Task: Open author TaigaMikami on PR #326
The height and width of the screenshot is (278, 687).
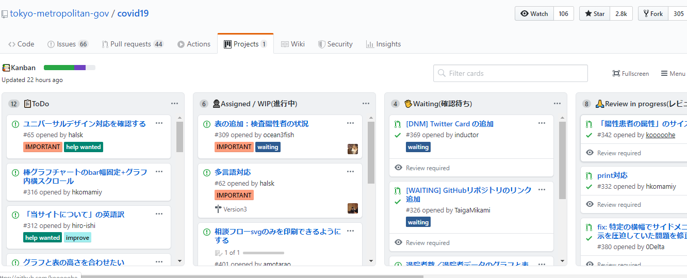Action: (472, 210)
